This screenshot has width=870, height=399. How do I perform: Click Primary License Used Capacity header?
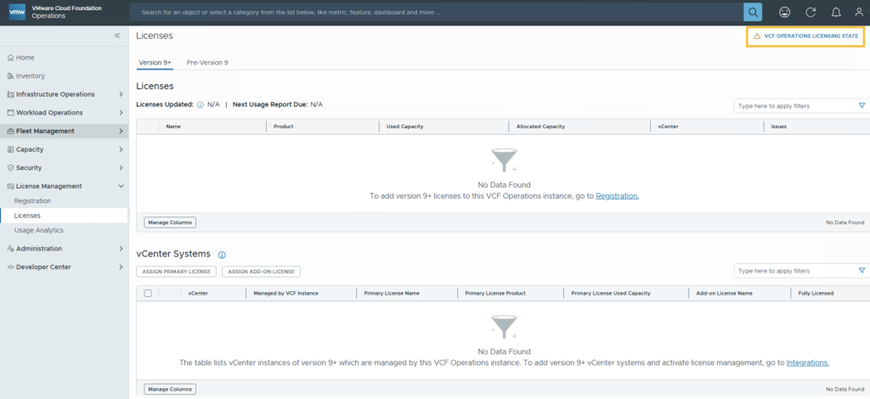[x=610, y=293]
